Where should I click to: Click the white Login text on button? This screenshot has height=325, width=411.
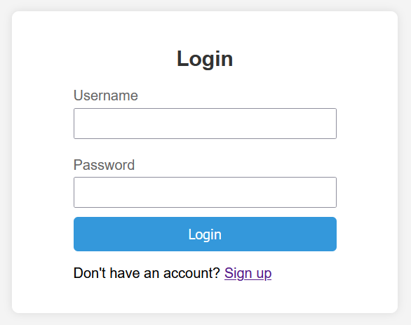click(x=205, y=234)
